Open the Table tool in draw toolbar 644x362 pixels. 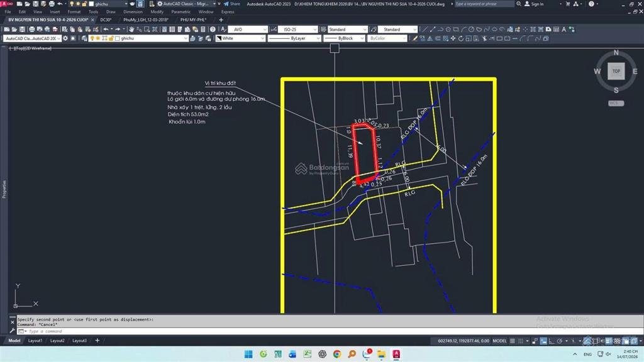(556, 30)
